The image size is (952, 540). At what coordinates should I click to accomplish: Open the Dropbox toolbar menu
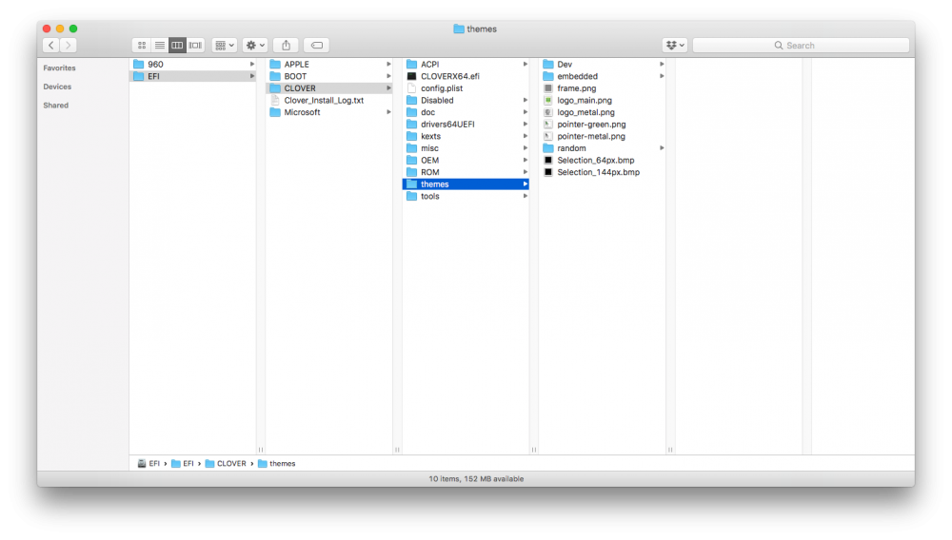(x=675, y=45)
